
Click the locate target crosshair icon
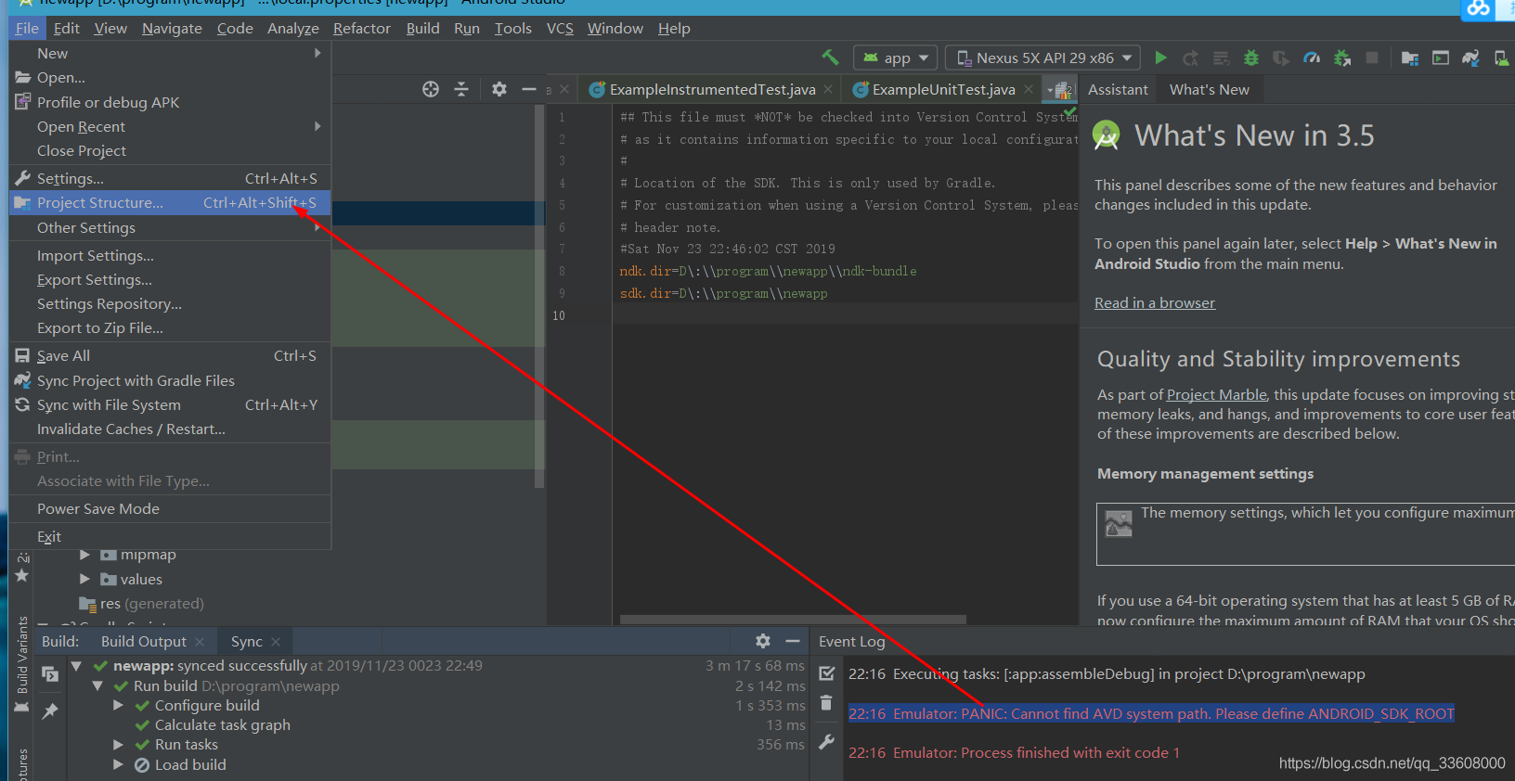pyautogui.click(x=431, y=89)
